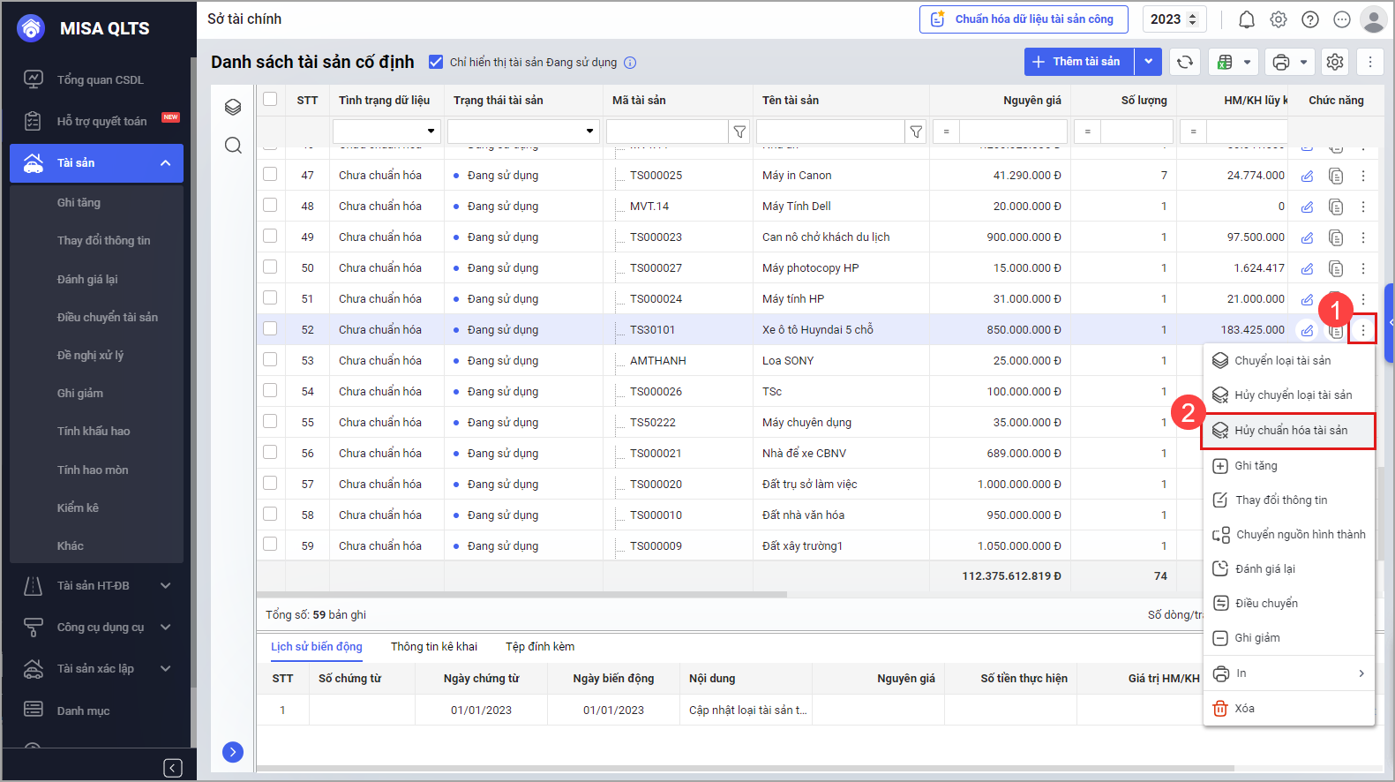Click the search magnifier icon in side panel

pyautogui.click(x=233, y=146)
